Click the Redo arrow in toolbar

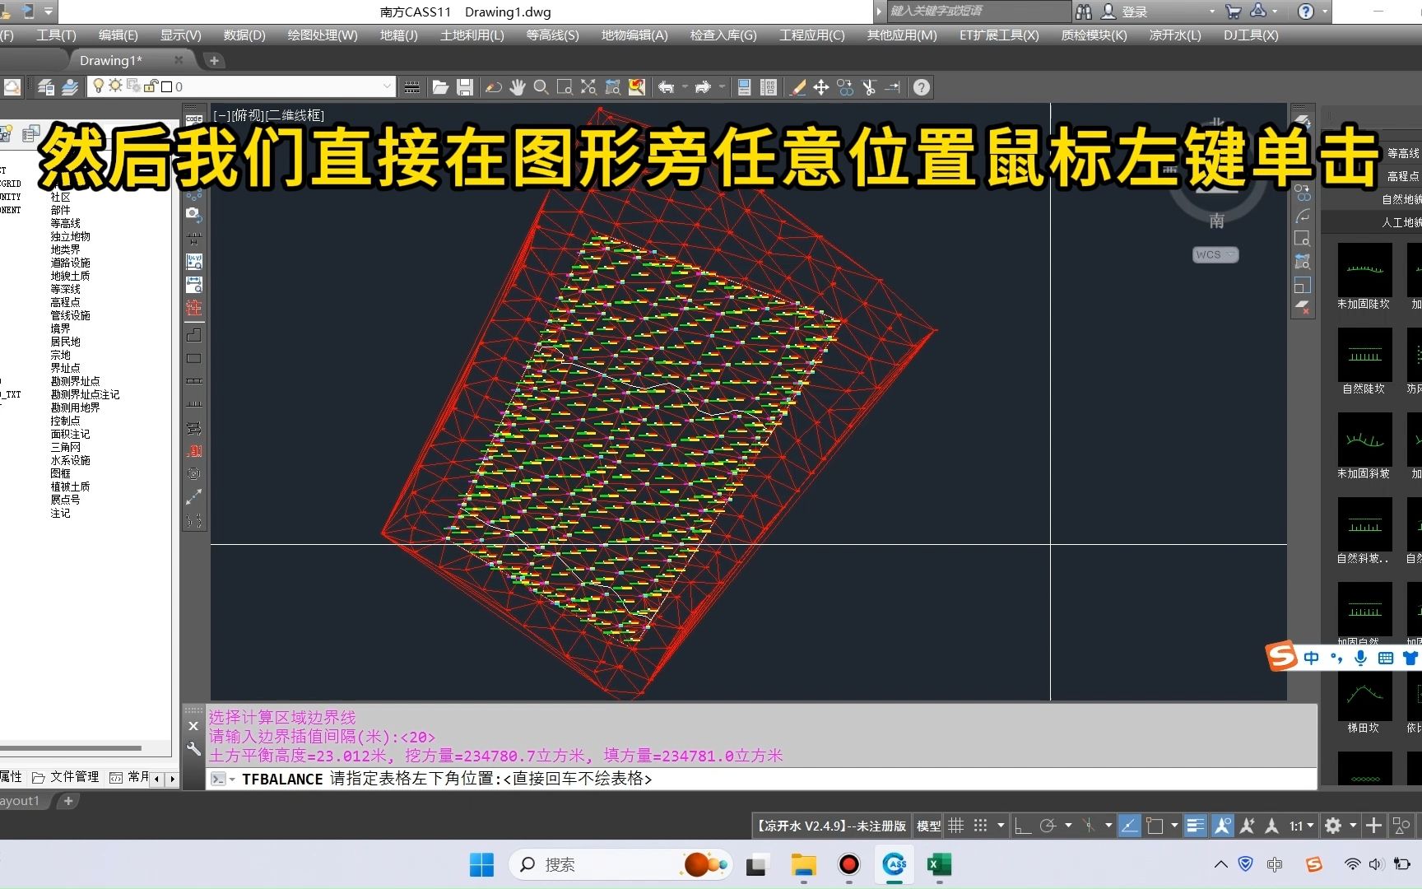(703, 87)
